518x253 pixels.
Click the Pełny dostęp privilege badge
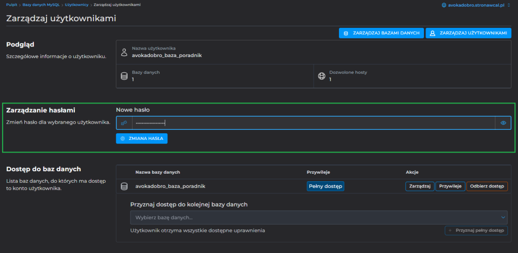coord(325,186)
